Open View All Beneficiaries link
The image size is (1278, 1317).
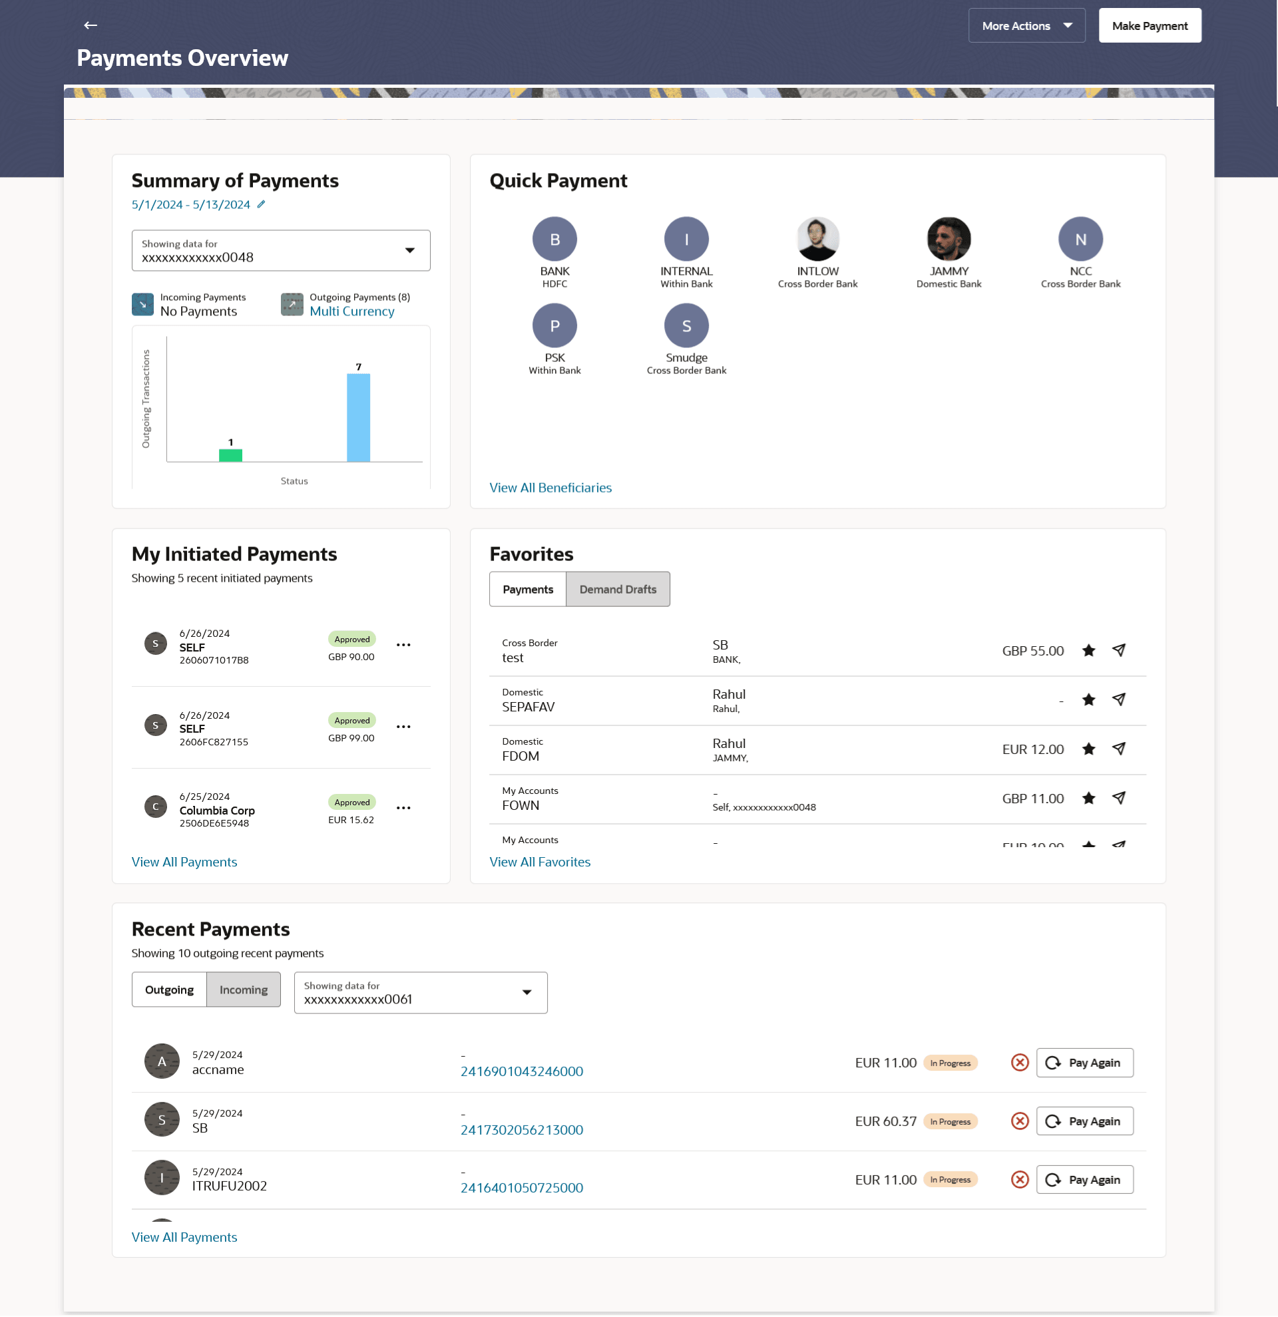coord(550,488)
